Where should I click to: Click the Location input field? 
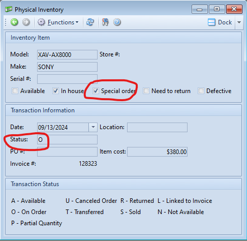tap(157, 127)
